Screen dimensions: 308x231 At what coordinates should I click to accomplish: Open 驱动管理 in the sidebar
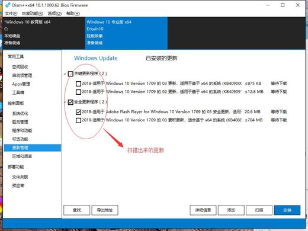click(20, 122)
